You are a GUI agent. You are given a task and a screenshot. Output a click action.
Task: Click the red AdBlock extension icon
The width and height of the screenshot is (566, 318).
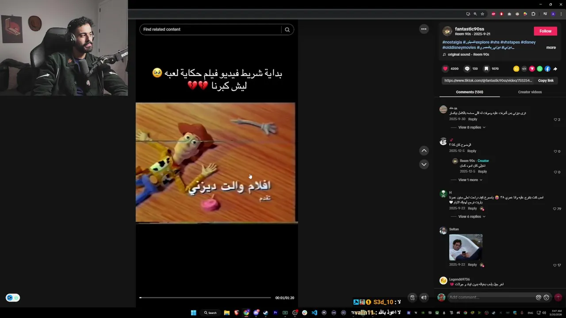coord(501,14)
